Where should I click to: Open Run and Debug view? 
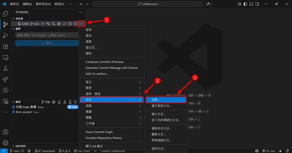coord(6,35)
